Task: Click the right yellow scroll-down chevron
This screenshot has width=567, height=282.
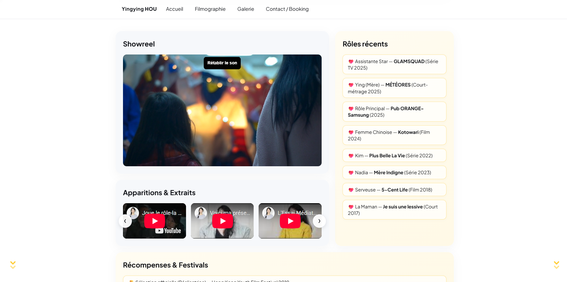Action: click(x=556, y=265)
